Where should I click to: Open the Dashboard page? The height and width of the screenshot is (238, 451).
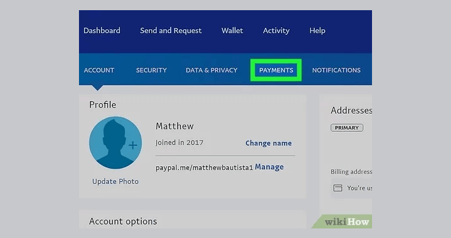[x=102, y=31]
